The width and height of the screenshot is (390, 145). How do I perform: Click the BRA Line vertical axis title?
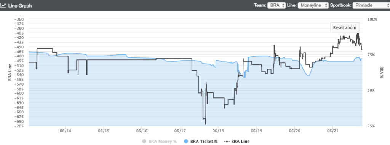tap(10, 72)
